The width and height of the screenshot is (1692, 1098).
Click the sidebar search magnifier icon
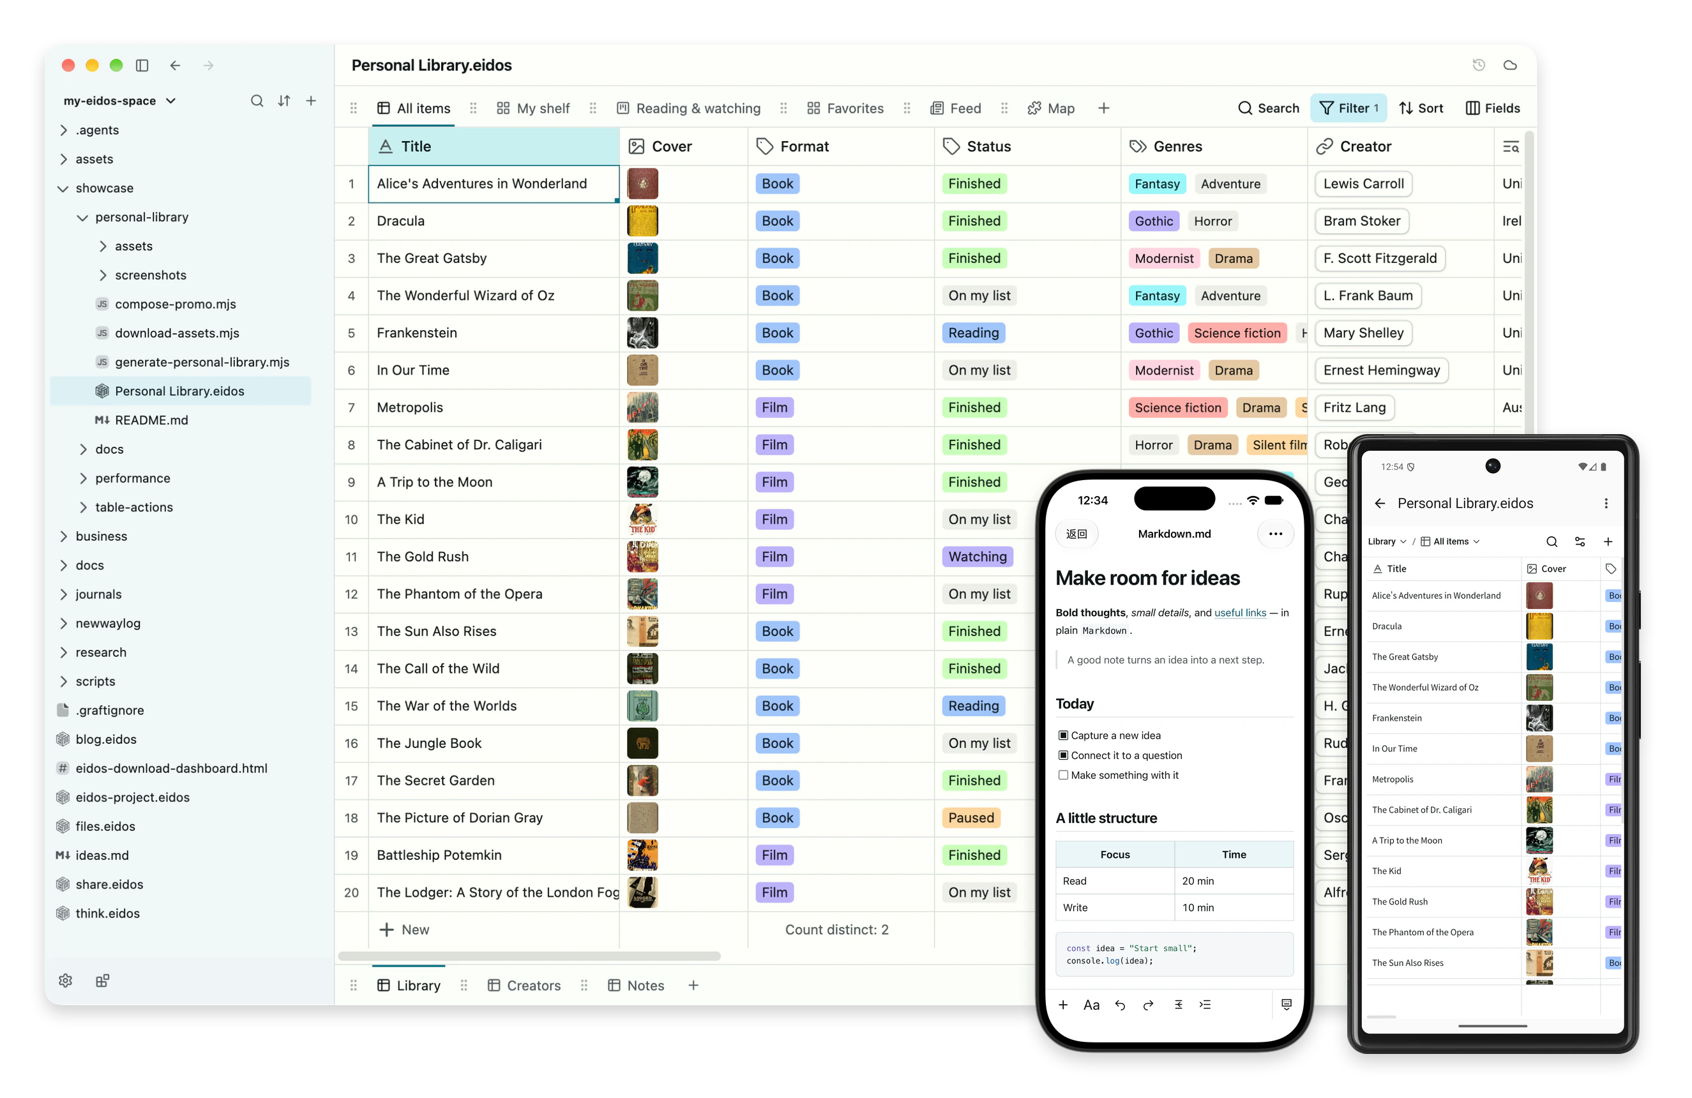[x=257, y=101]
